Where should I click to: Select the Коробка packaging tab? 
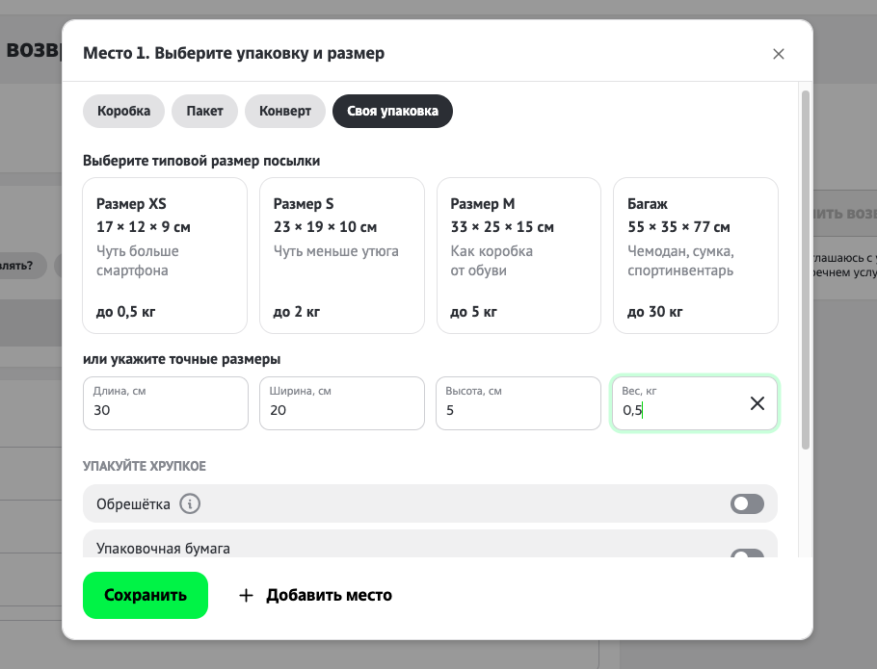point(123,111)
